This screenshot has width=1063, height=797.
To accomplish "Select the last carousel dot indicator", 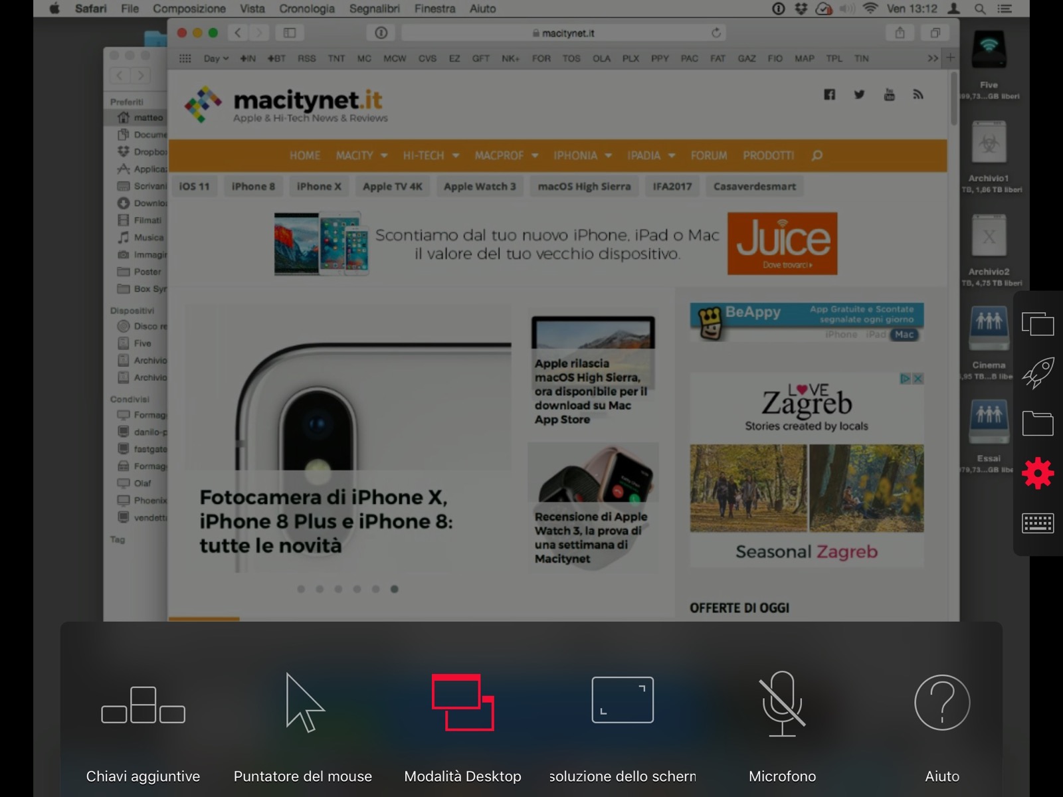I will tap(394, 589).
